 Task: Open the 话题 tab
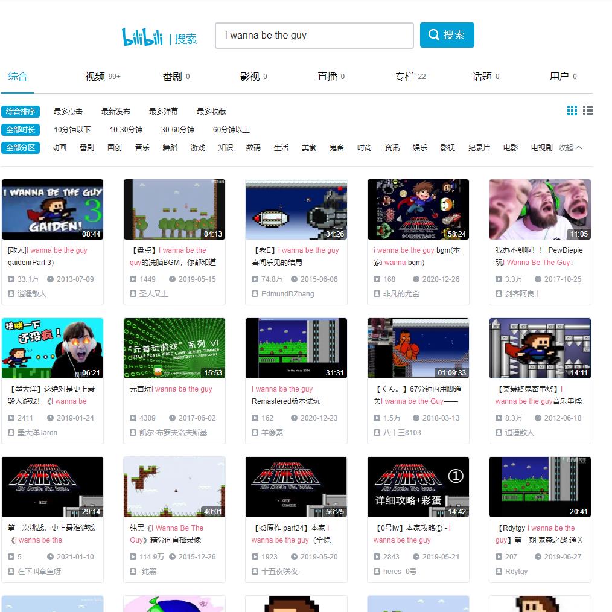pyautogui.click(x=485, y=77)
